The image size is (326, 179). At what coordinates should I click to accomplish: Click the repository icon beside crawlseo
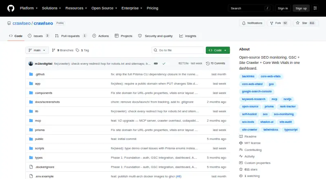[9, 23]
